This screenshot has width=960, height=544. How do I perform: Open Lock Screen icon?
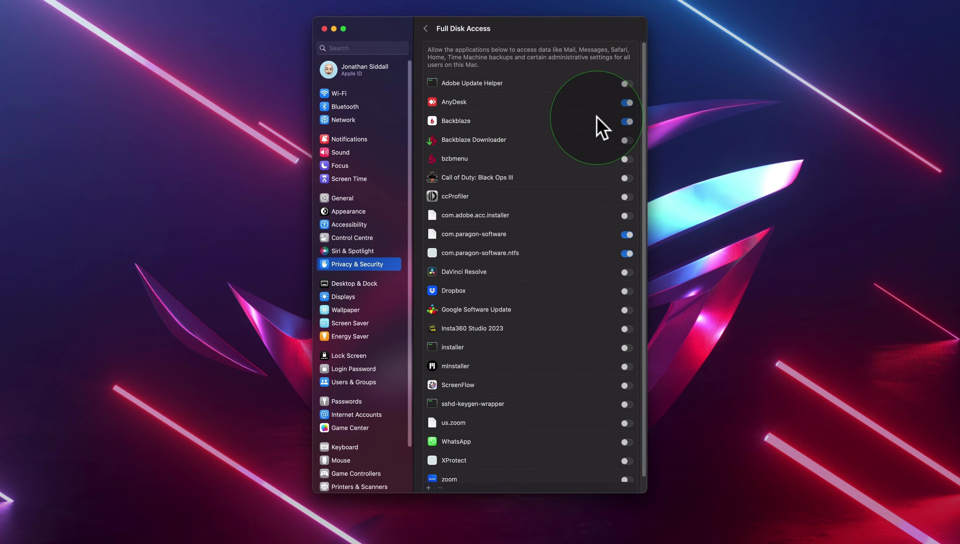tap(324, 356)
